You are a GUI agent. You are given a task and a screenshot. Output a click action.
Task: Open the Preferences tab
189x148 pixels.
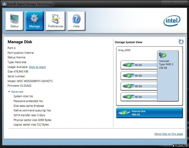pyautogui.click(x=56, y=21)
